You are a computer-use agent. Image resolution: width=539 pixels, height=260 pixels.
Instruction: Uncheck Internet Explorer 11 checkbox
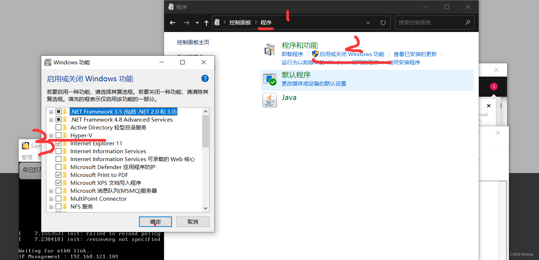(x=59, y=143)
